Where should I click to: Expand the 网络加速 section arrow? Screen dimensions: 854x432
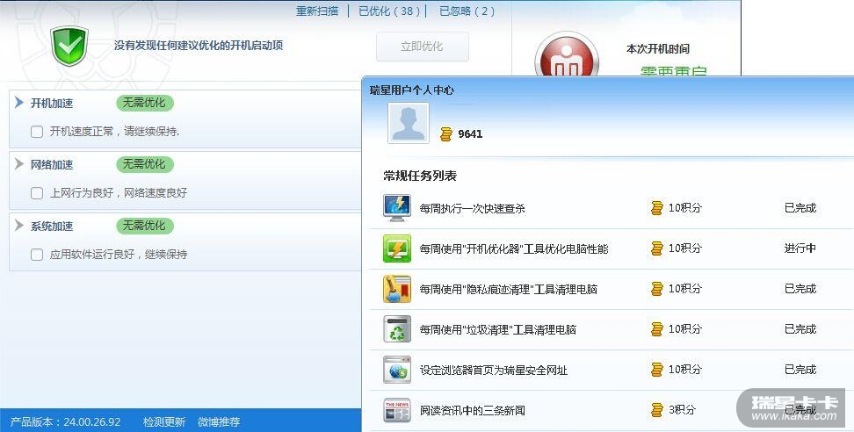coord(19,164)
